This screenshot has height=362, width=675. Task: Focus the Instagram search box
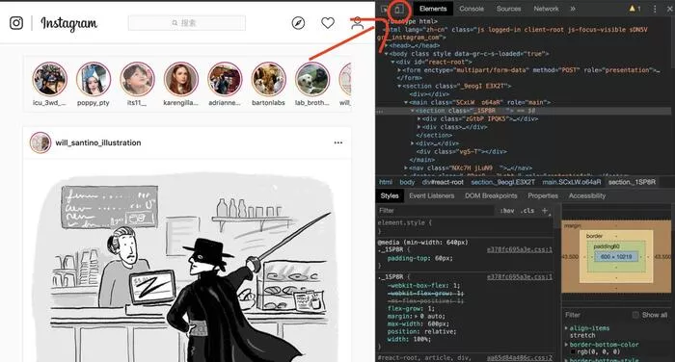[187, 23]
